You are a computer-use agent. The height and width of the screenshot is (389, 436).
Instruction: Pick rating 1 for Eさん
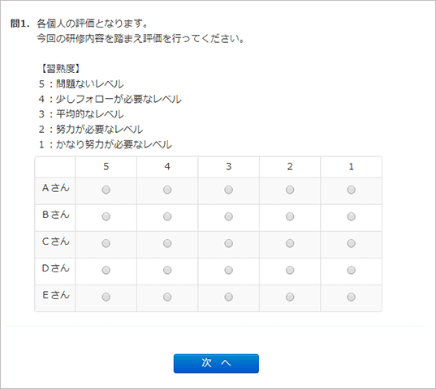pyautogui.click(x=352, y=297)
